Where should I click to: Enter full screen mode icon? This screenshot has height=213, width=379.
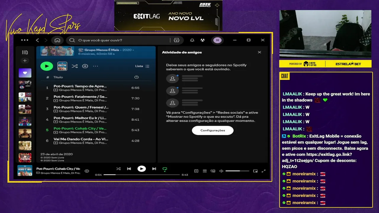click(264, 171)
